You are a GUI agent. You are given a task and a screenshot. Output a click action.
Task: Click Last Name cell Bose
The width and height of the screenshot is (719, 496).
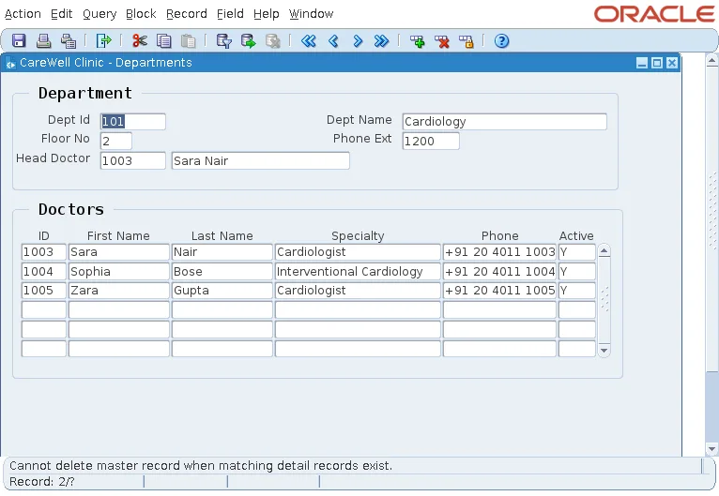coord(222,272)
